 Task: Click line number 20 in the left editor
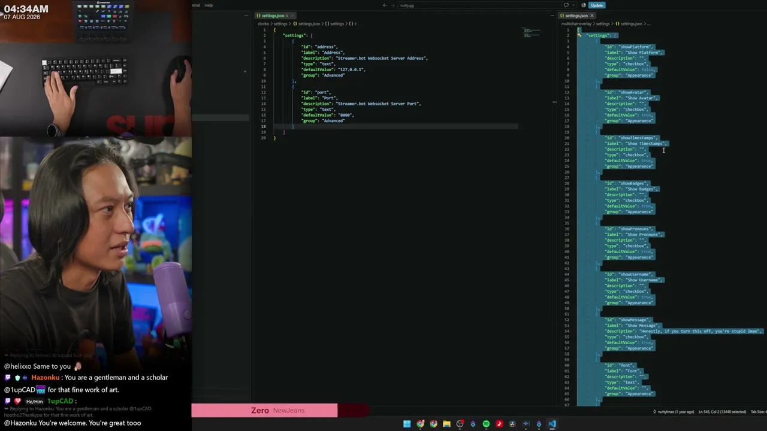[264, 138]
